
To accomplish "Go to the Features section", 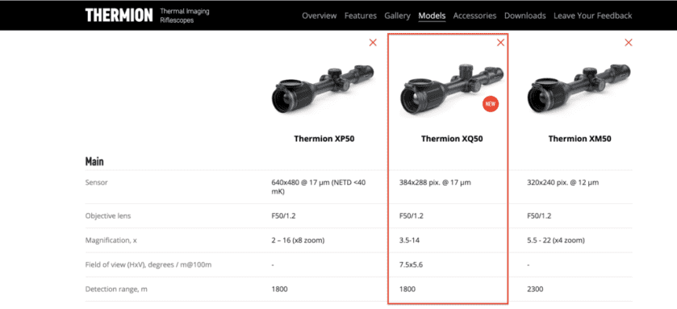I will click(361, 15).
